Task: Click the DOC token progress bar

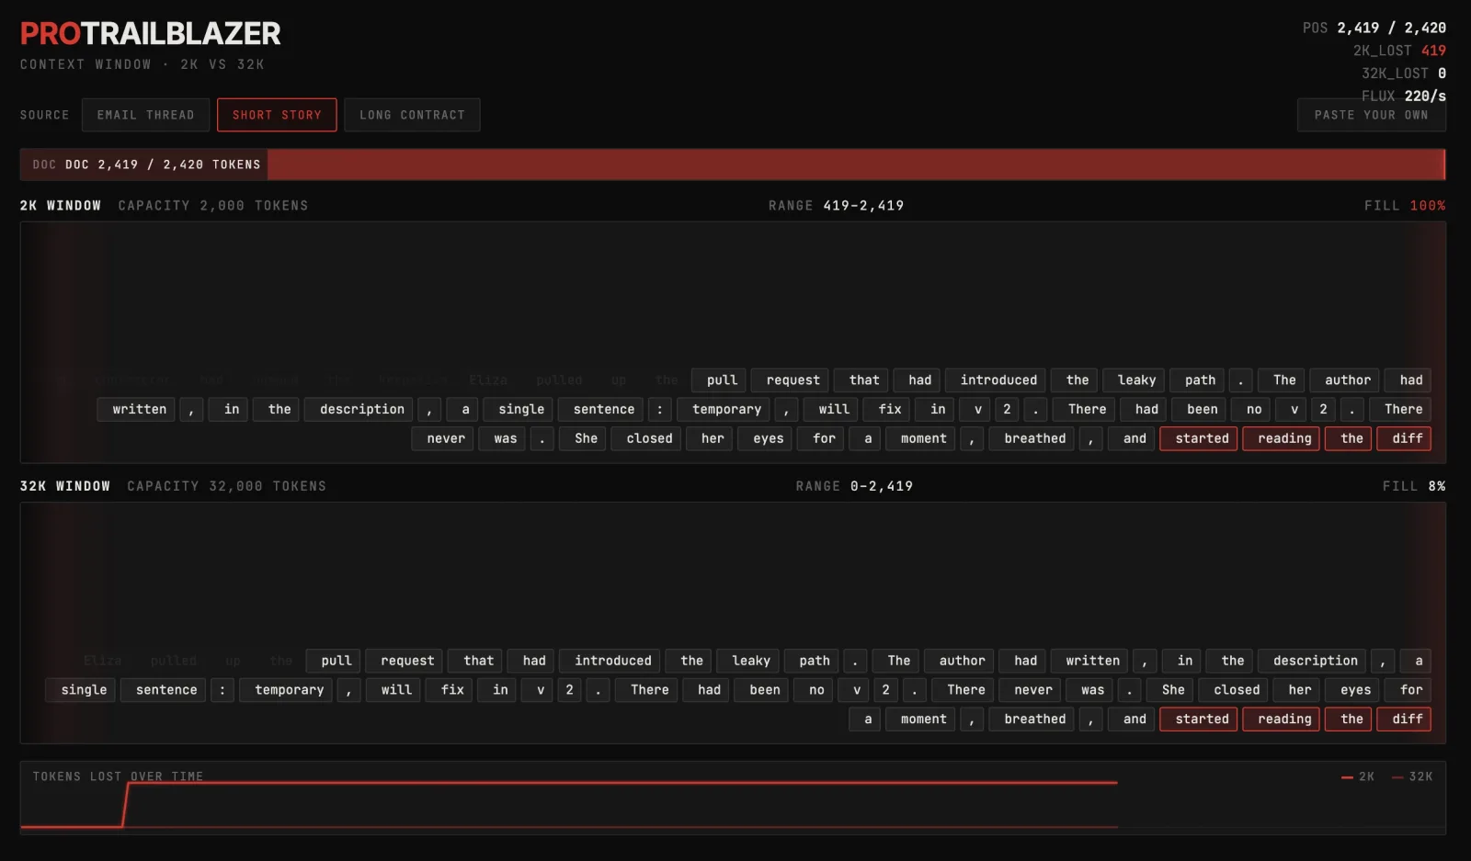Action: point(733,164)
